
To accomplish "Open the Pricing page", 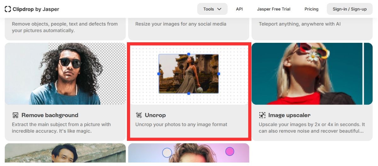I will tap(312, 9).
